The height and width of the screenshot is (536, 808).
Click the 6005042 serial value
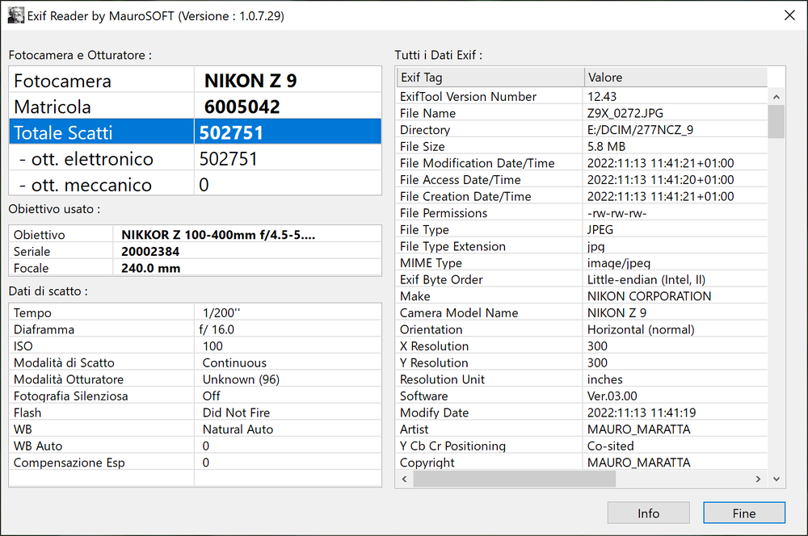(x=242, y=107)
